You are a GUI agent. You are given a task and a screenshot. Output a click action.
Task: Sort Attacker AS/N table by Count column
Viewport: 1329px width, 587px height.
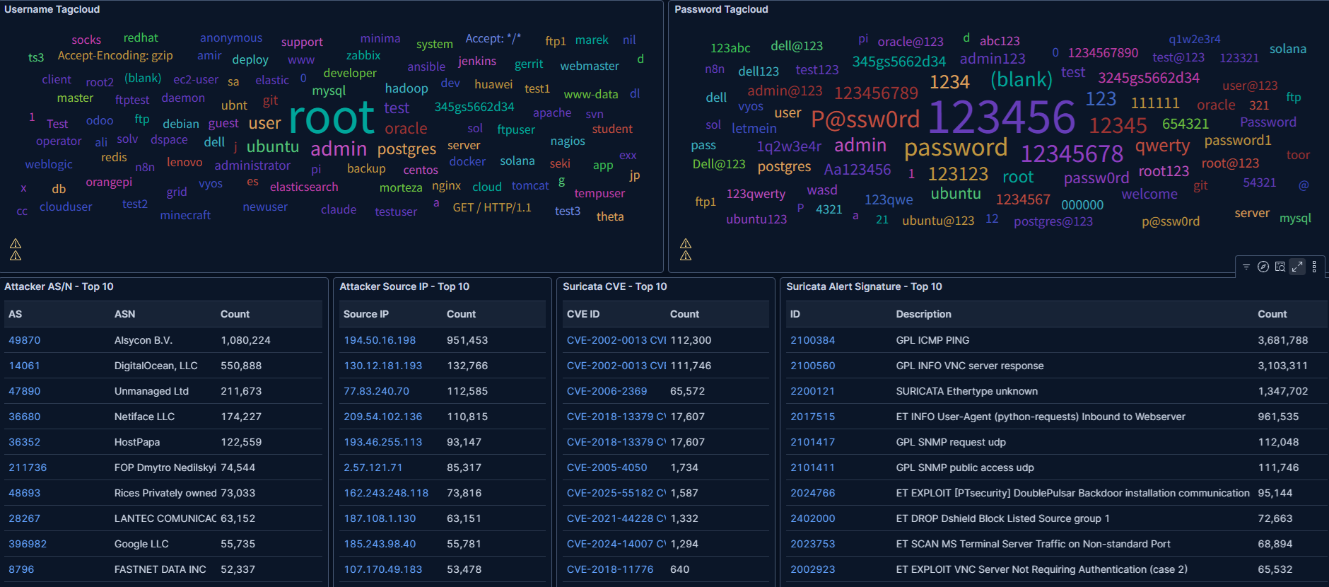(x=235, y=314)
